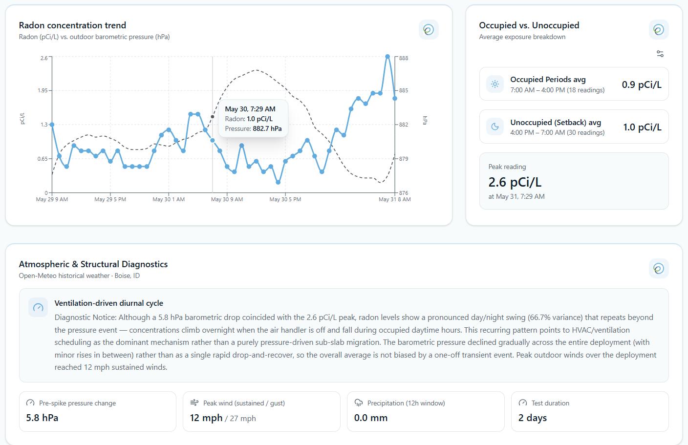Click the "885" label on the hPa axis

click(404, 90)
